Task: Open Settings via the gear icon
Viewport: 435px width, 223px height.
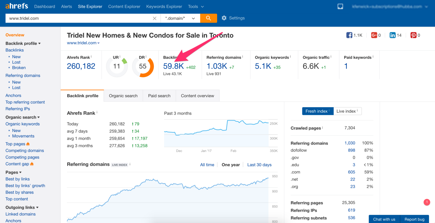Action: (224, 18)
